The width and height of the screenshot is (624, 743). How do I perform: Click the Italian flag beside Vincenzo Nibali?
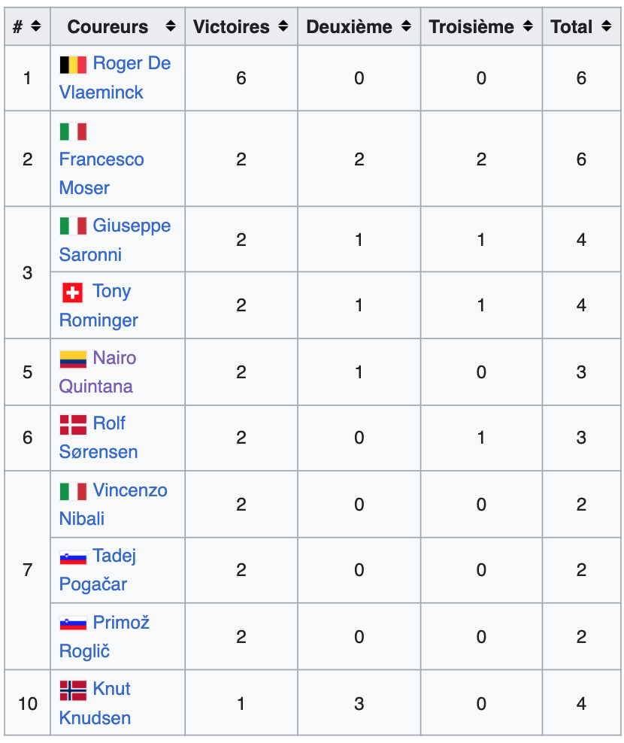73,491
